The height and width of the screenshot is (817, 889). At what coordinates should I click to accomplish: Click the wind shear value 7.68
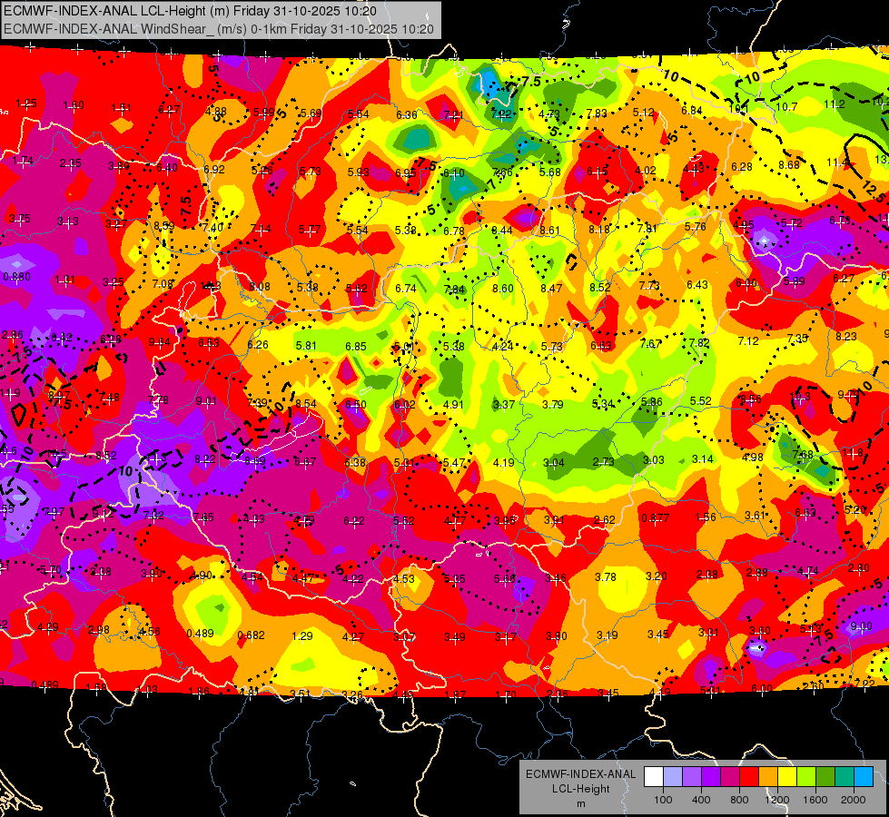(x=803, y=454)
